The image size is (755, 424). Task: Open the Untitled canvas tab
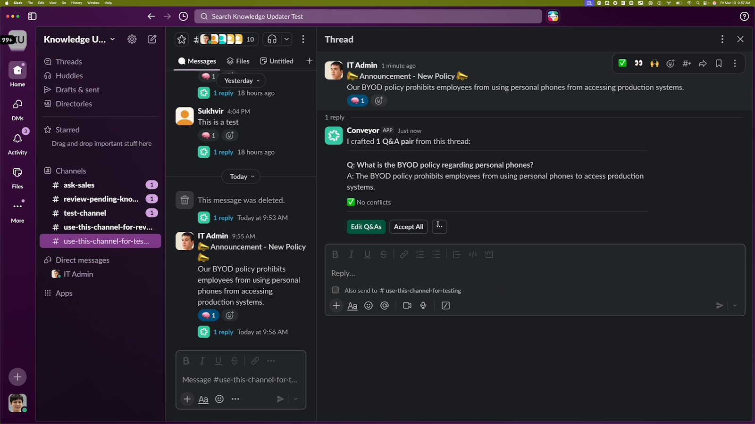tap(277, 61)
